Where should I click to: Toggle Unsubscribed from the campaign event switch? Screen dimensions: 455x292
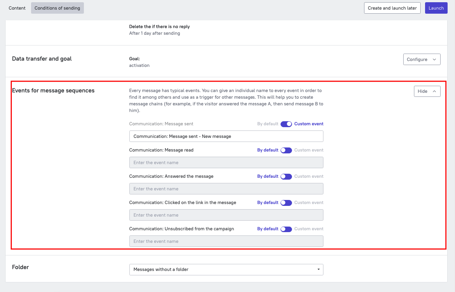(x=286, y=229)
